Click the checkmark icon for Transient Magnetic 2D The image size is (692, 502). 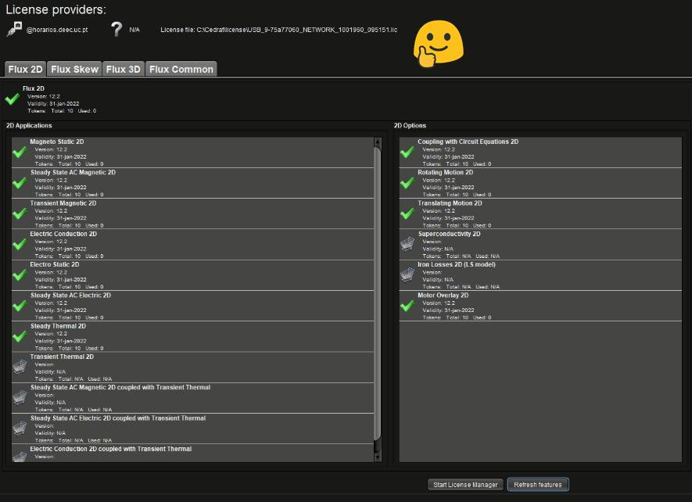click(20, 213)
